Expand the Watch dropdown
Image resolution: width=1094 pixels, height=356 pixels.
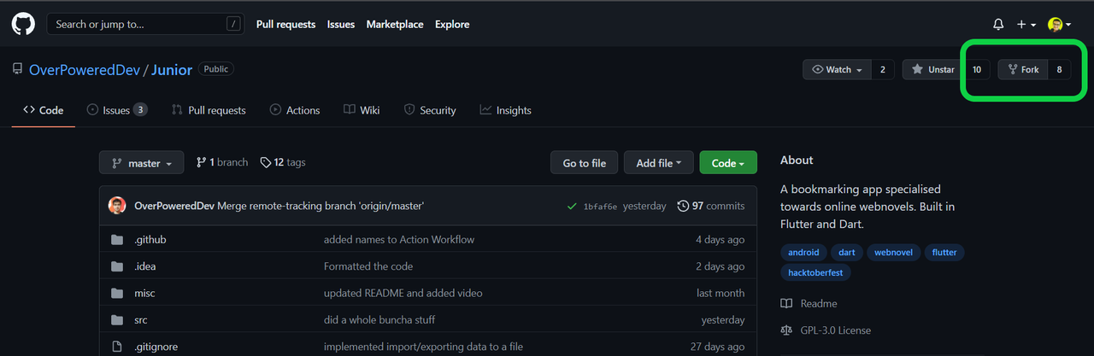[x=838, y=69]
